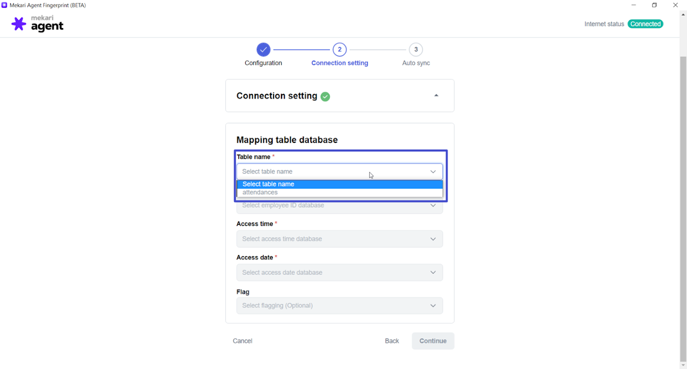Viewport: 687px width, 369px height.
Task: Click the Connected internet status badge
Action: pyautogui.click(x=645, y=24)
